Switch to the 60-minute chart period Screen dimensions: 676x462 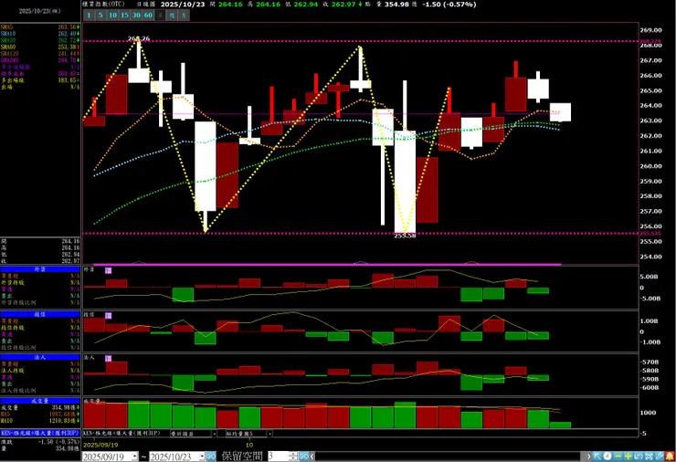click(148, 16)
